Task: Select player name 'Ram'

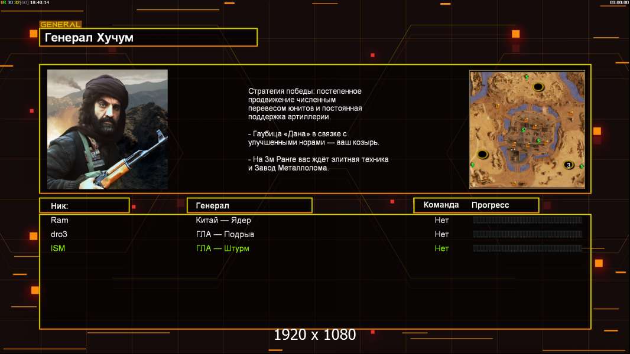Action: coord(60,220)
